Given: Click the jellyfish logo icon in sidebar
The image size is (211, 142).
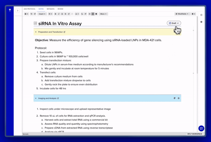Looking at the screenshot, I should click(10, 10).
